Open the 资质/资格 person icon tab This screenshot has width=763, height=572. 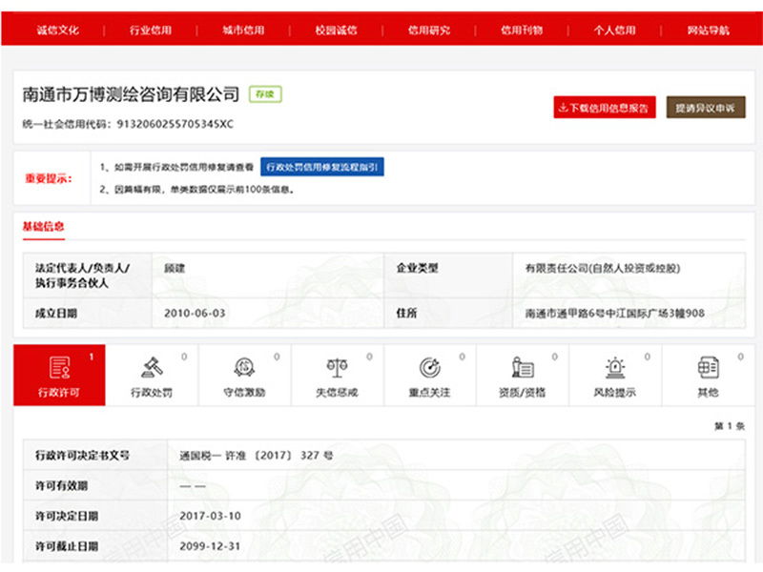[523, 375]
